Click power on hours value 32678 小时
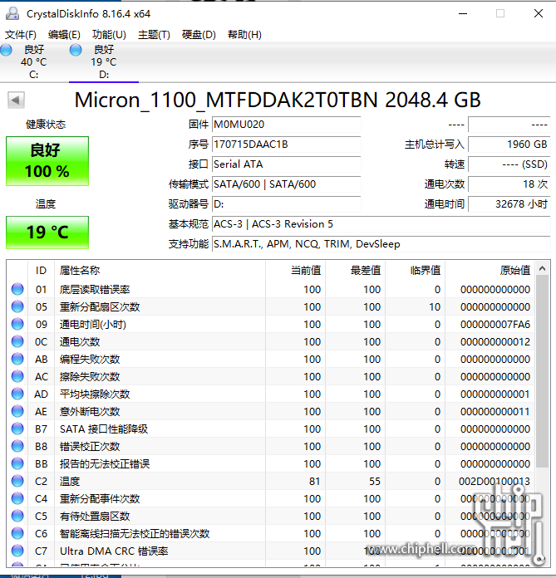556x578 pixels. click(x=509, y=203)
